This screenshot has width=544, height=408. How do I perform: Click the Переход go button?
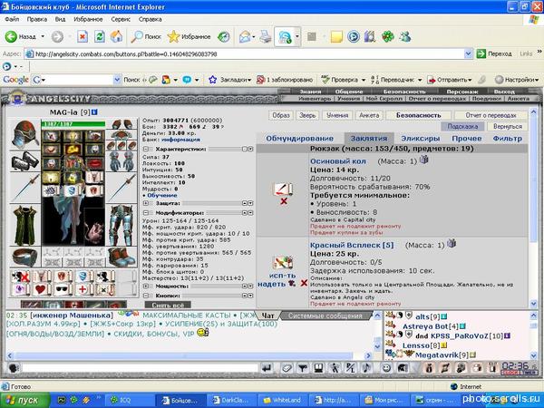pos(495,53)
